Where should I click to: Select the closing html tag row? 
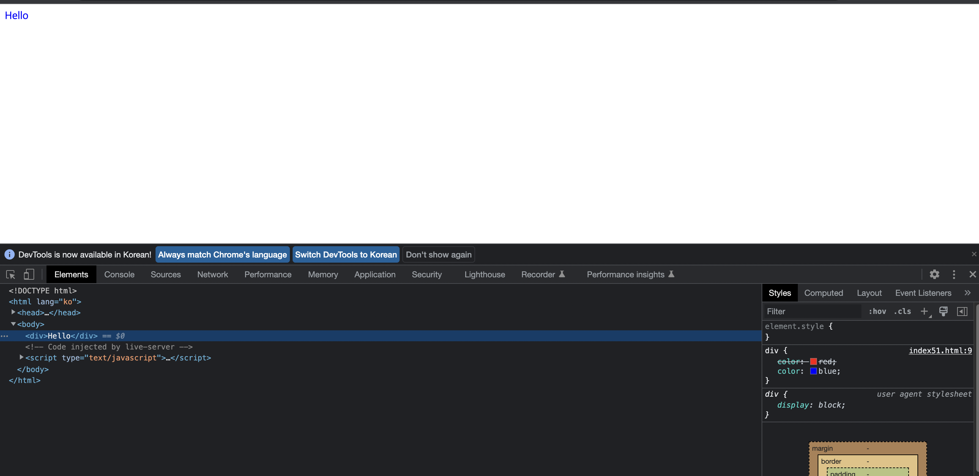pyautogui.click(x=381, y=380)
